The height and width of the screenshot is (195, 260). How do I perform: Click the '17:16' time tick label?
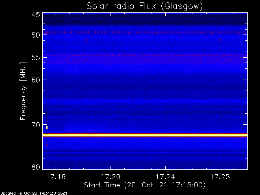[x=56, y=177]
